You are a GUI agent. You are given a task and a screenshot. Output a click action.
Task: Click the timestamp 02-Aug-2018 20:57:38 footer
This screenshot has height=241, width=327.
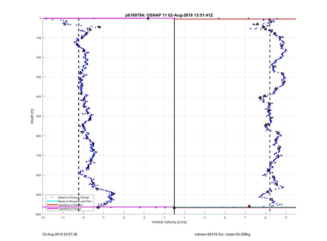pyautogui.click(x=60, y=234)
